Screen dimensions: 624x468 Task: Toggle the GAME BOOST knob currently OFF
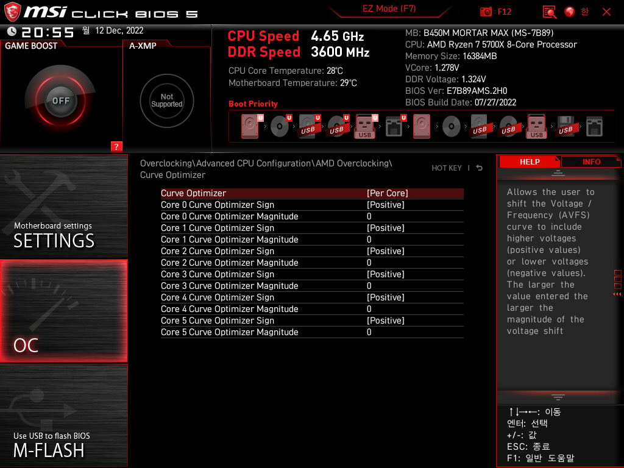[x=60, y=101]
